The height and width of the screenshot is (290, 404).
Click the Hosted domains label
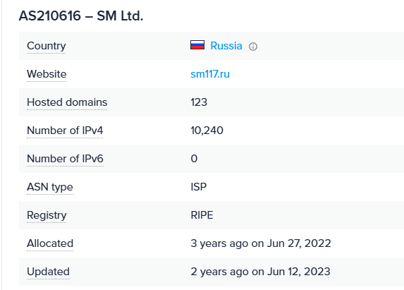point(67,102)
